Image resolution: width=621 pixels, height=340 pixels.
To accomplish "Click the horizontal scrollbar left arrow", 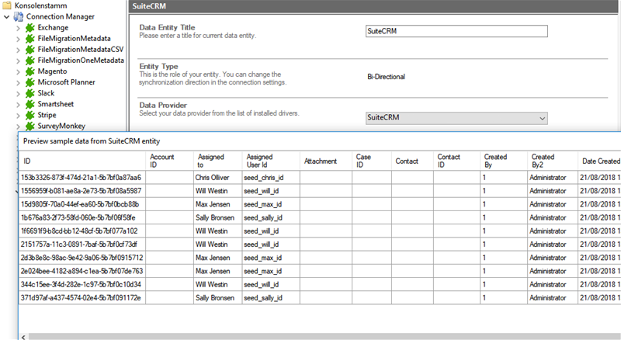I will 24,335.
